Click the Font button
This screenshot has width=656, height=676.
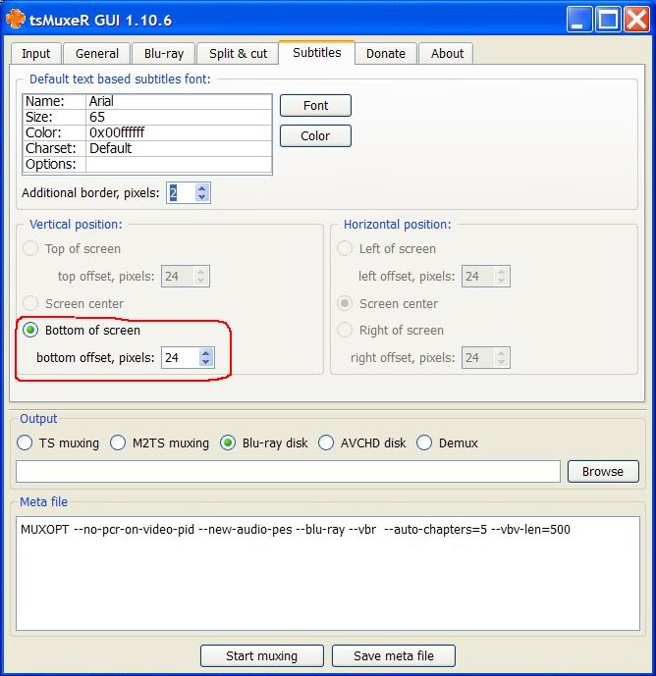coord(315,106)
